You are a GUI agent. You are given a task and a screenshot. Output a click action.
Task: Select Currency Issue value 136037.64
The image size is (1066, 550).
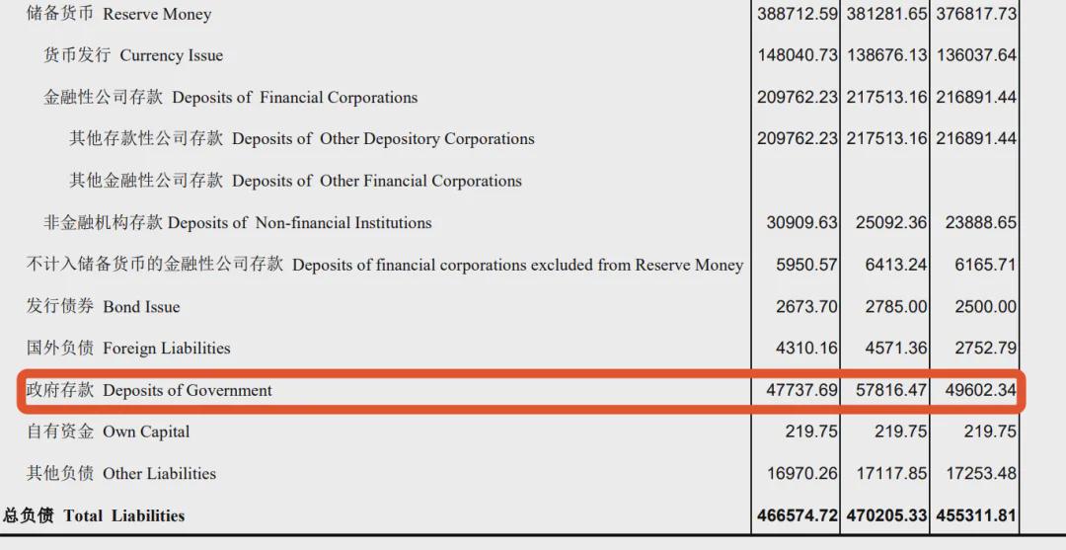(976, 55)
